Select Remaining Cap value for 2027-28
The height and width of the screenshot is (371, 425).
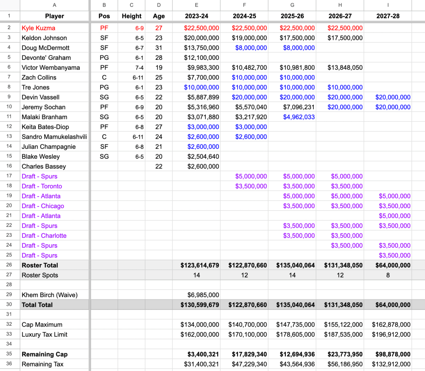[388, 354]
